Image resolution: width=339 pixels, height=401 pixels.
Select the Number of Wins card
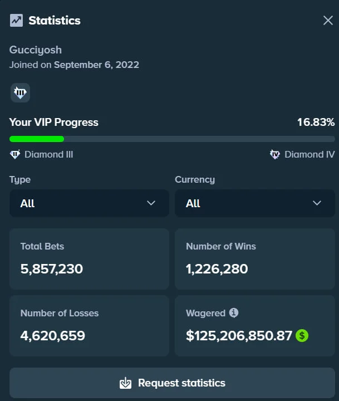point(254,259)
